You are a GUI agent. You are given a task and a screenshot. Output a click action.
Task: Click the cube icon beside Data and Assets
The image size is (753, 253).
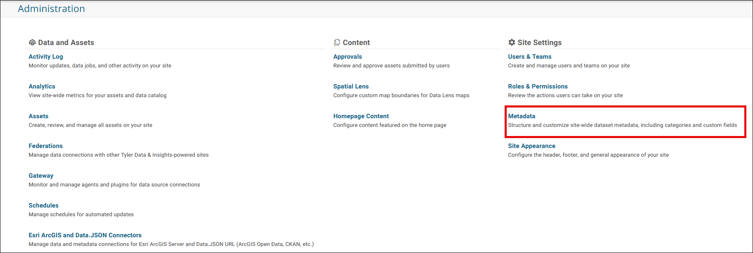(32, 42)
